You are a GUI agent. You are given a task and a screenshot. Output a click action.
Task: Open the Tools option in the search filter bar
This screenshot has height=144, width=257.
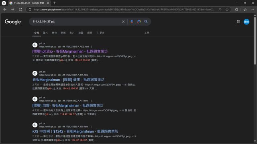tap(147, 33)
